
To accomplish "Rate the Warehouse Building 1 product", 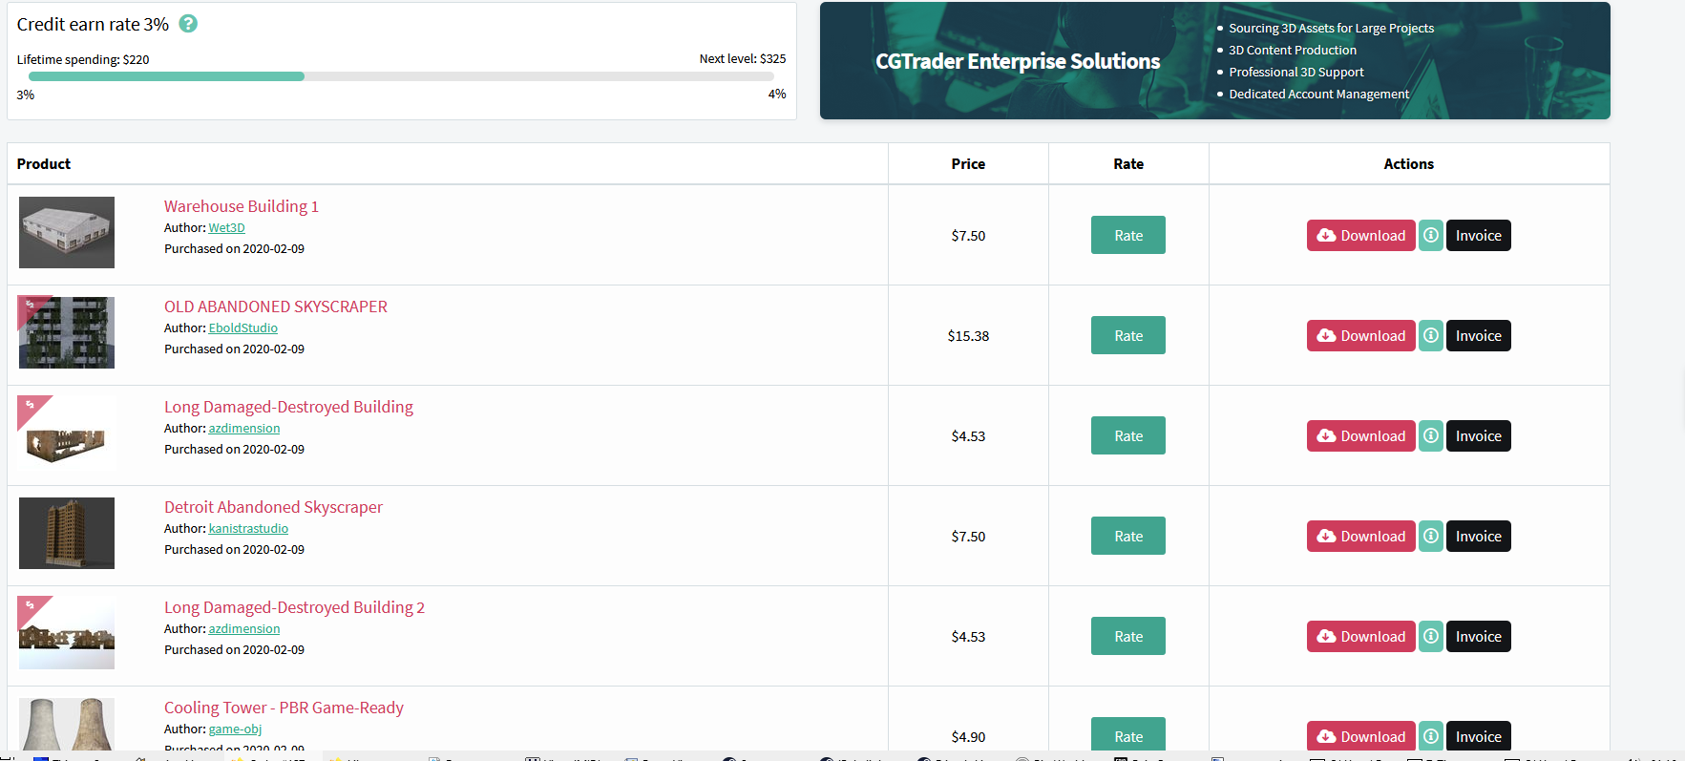I will tap(1127, 235).
